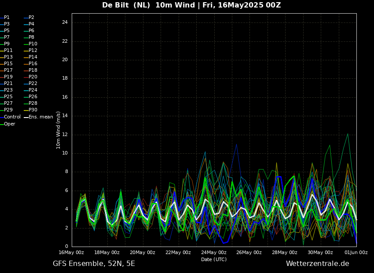The height and width of the screenshot is (273, 374).
Task: Select the Control legend entry
Action: (12, 117)
